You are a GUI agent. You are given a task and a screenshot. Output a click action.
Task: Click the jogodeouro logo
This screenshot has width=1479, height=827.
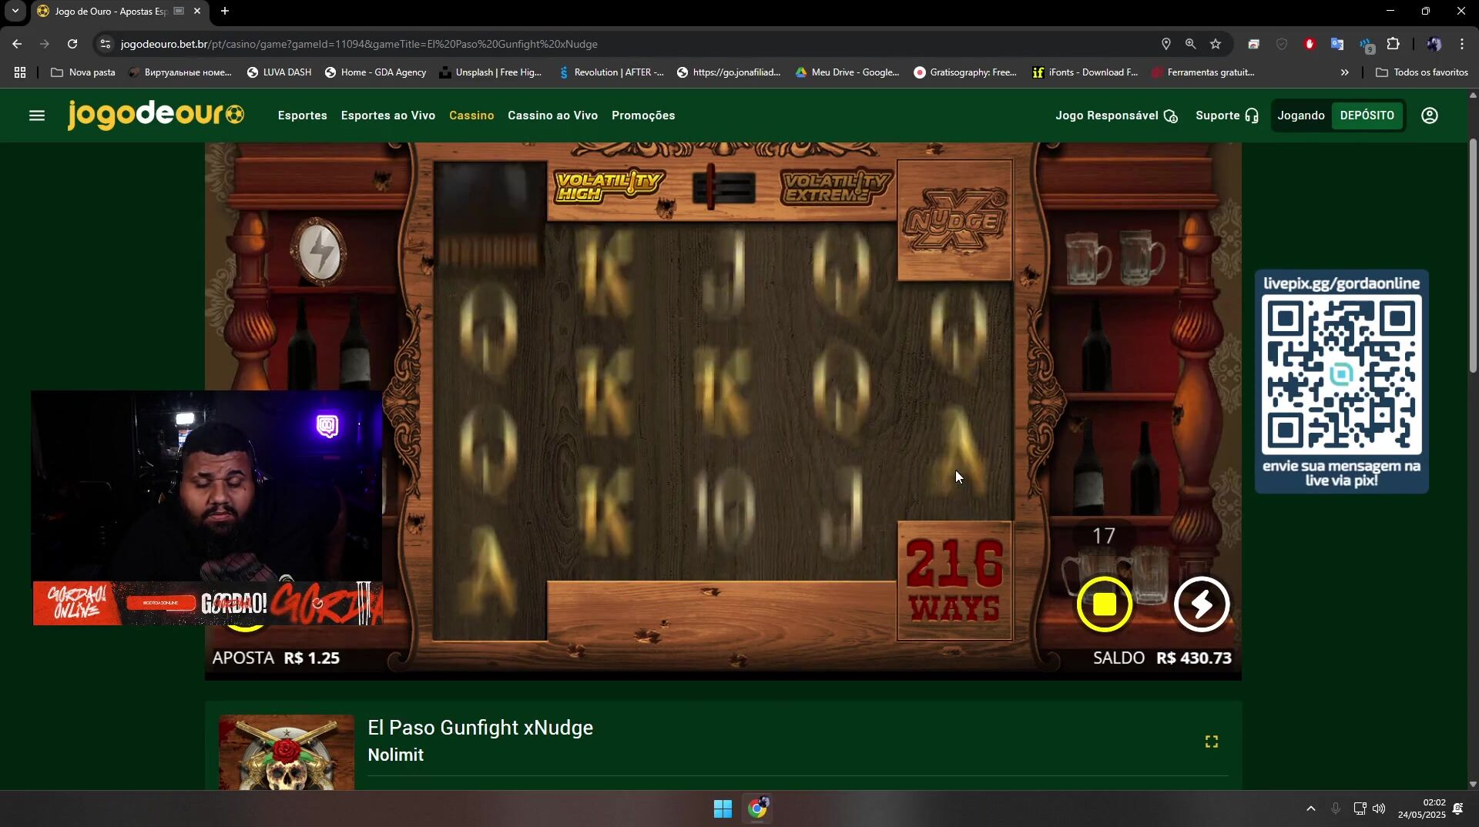[x=156, y=115]
